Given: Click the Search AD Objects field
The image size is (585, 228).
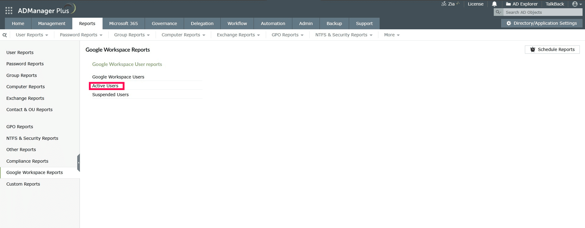Looking at the screenshot, I should pyautogui.click(x=543, y=12).
